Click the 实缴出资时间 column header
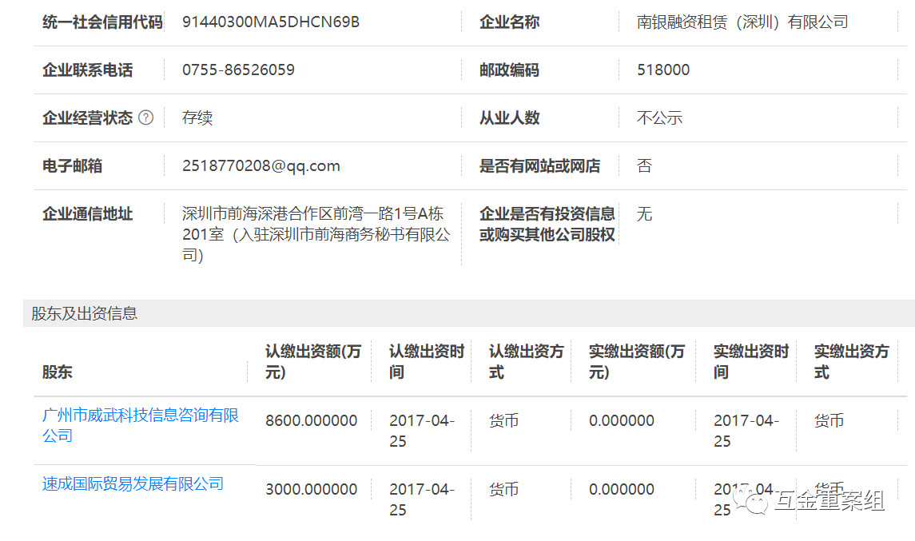The width and height of the screenshot is (915, 541). [x=751, y=361]
